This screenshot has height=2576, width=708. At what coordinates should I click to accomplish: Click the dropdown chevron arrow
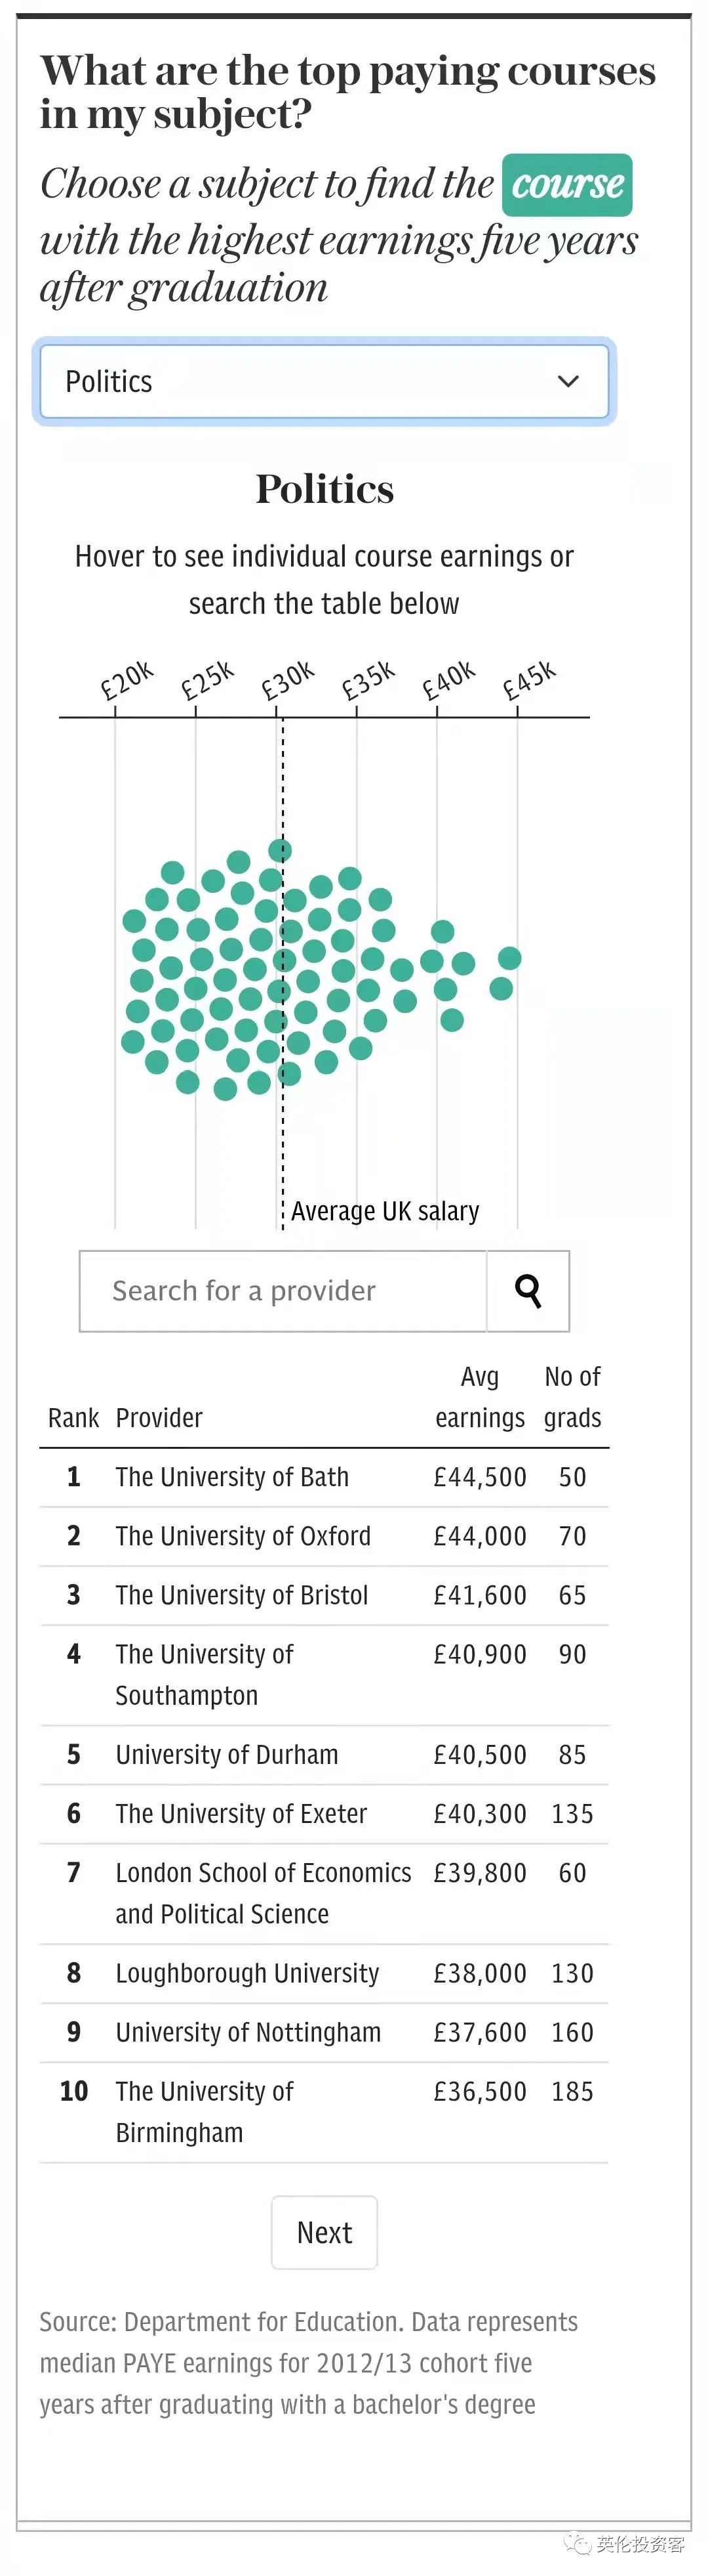coord(568,381)
